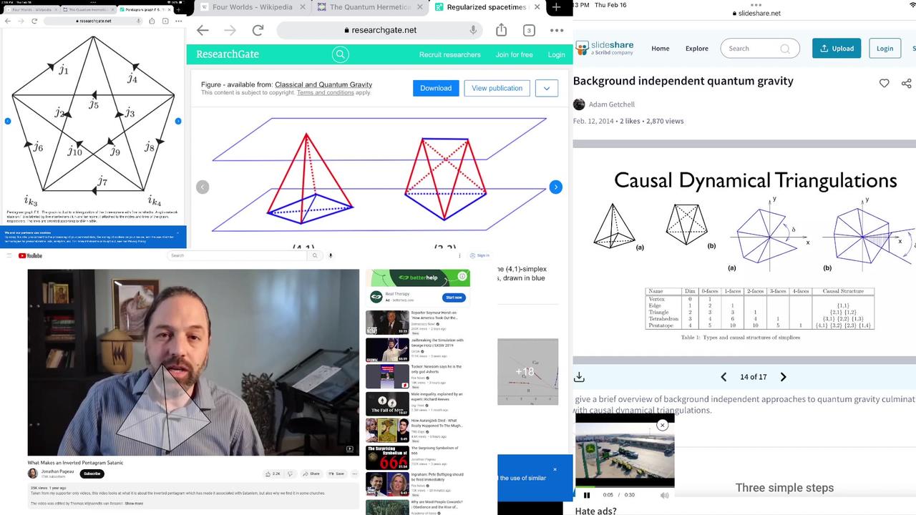Click the YouTube logo in the video page
Viewport: 916px width, 515px height.
pos(30,255)
